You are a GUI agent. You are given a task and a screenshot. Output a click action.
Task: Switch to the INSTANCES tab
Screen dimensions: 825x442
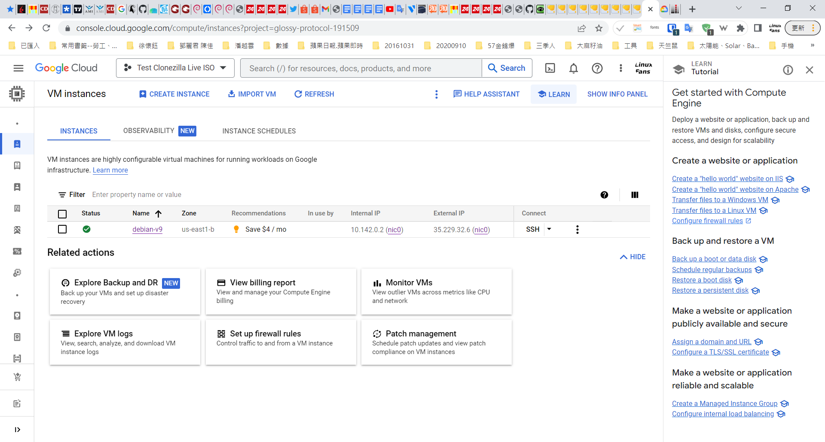click(x=79, y=131)
